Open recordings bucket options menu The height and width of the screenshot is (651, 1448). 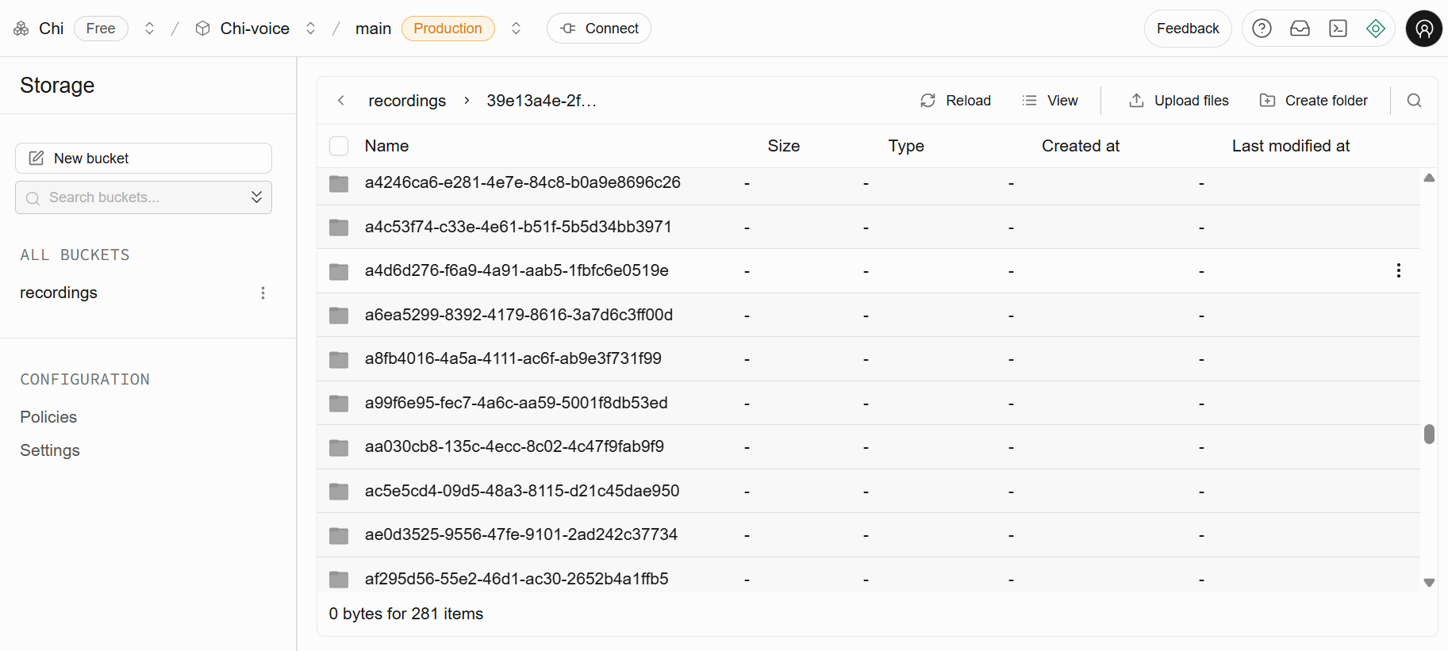(x=263, y=293)
